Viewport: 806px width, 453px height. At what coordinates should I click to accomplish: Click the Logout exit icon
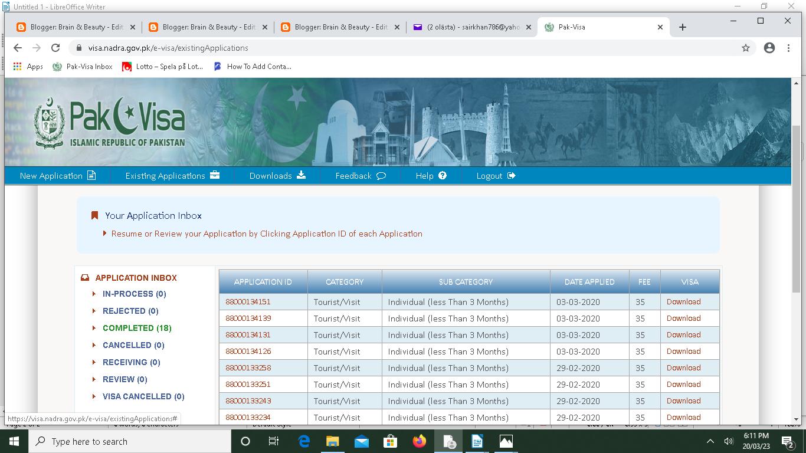click(x=511, y=175)
